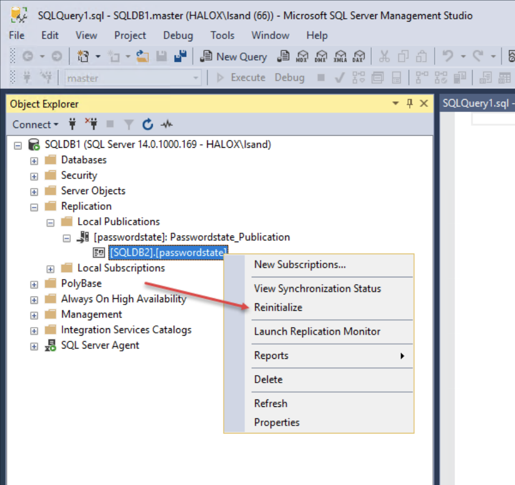Expand the Databases folder node
515x485 pixels.
(x=34, y=161)
